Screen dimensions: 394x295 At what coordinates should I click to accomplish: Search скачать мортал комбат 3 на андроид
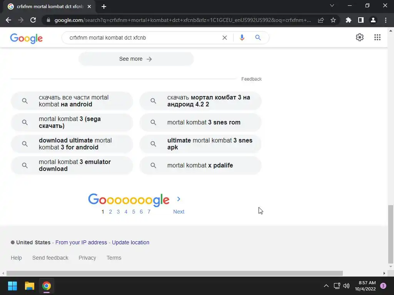click(x=200, y=101)
